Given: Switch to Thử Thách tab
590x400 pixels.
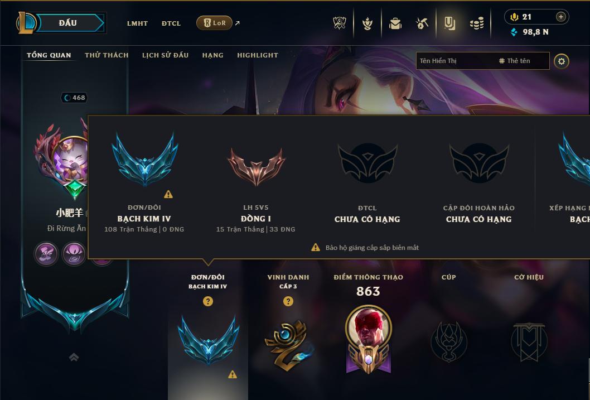Looking at the screenshot, I should pos(107,55).
